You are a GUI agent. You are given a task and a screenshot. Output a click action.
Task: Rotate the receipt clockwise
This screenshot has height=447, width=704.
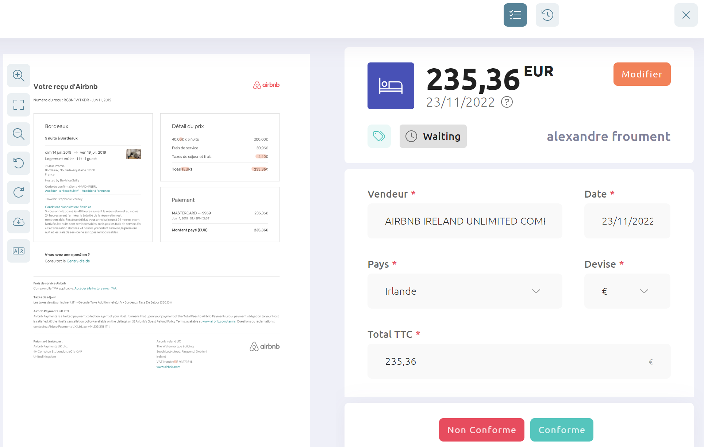[x=19, y=192]
